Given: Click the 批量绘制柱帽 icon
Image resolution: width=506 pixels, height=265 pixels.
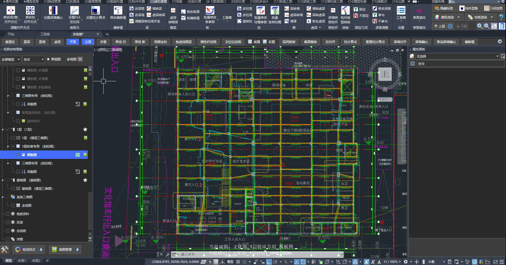Looking at the screenshot, I should click(x=275, y=11).
